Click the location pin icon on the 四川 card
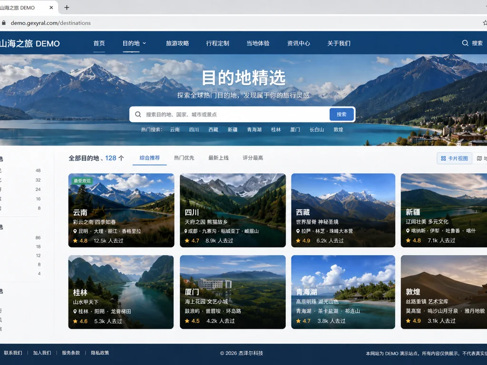The image size is (487, 365). 186,231
